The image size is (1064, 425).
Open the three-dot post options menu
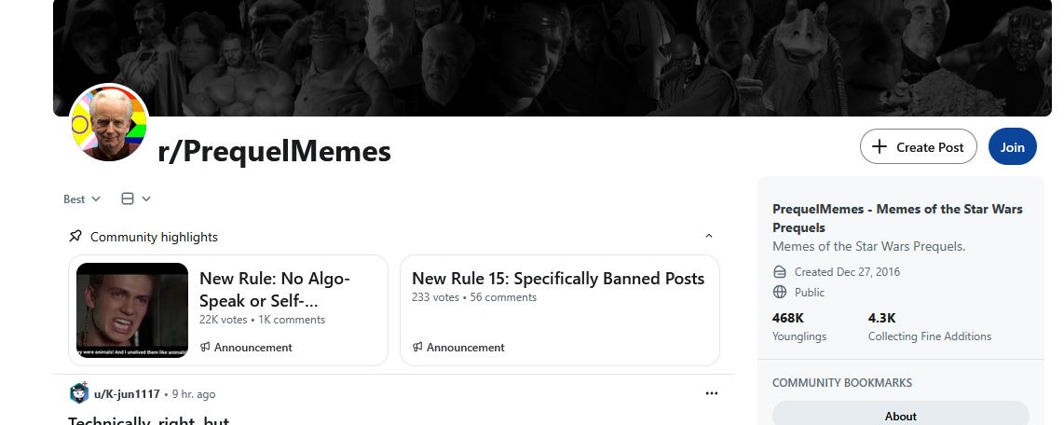click(711, 393)
